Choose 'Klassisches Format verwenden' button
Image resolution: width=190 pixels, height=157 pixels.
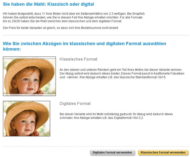(163, 153)
